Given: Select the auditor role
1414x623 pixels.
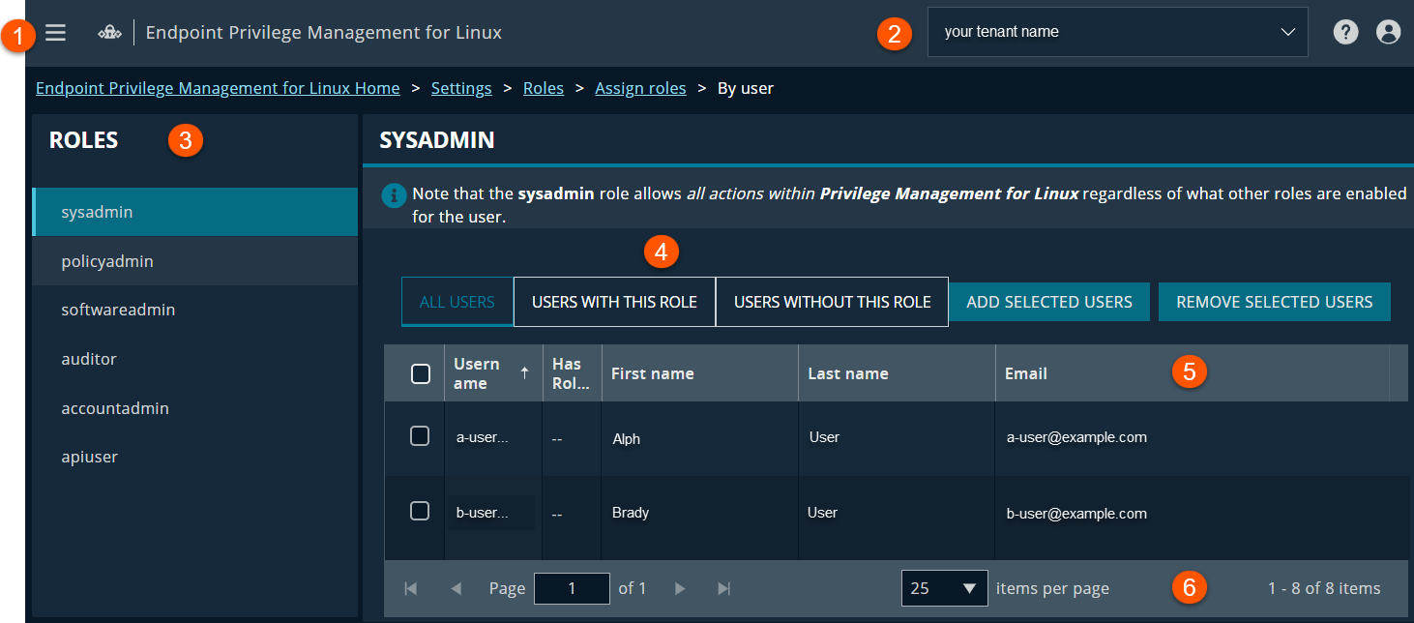Looking at the screenshot, I should 195,359.
